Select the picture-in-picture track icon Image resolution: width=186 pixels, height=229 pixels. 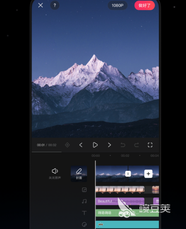pyautogui.click(x=84, y=190)
